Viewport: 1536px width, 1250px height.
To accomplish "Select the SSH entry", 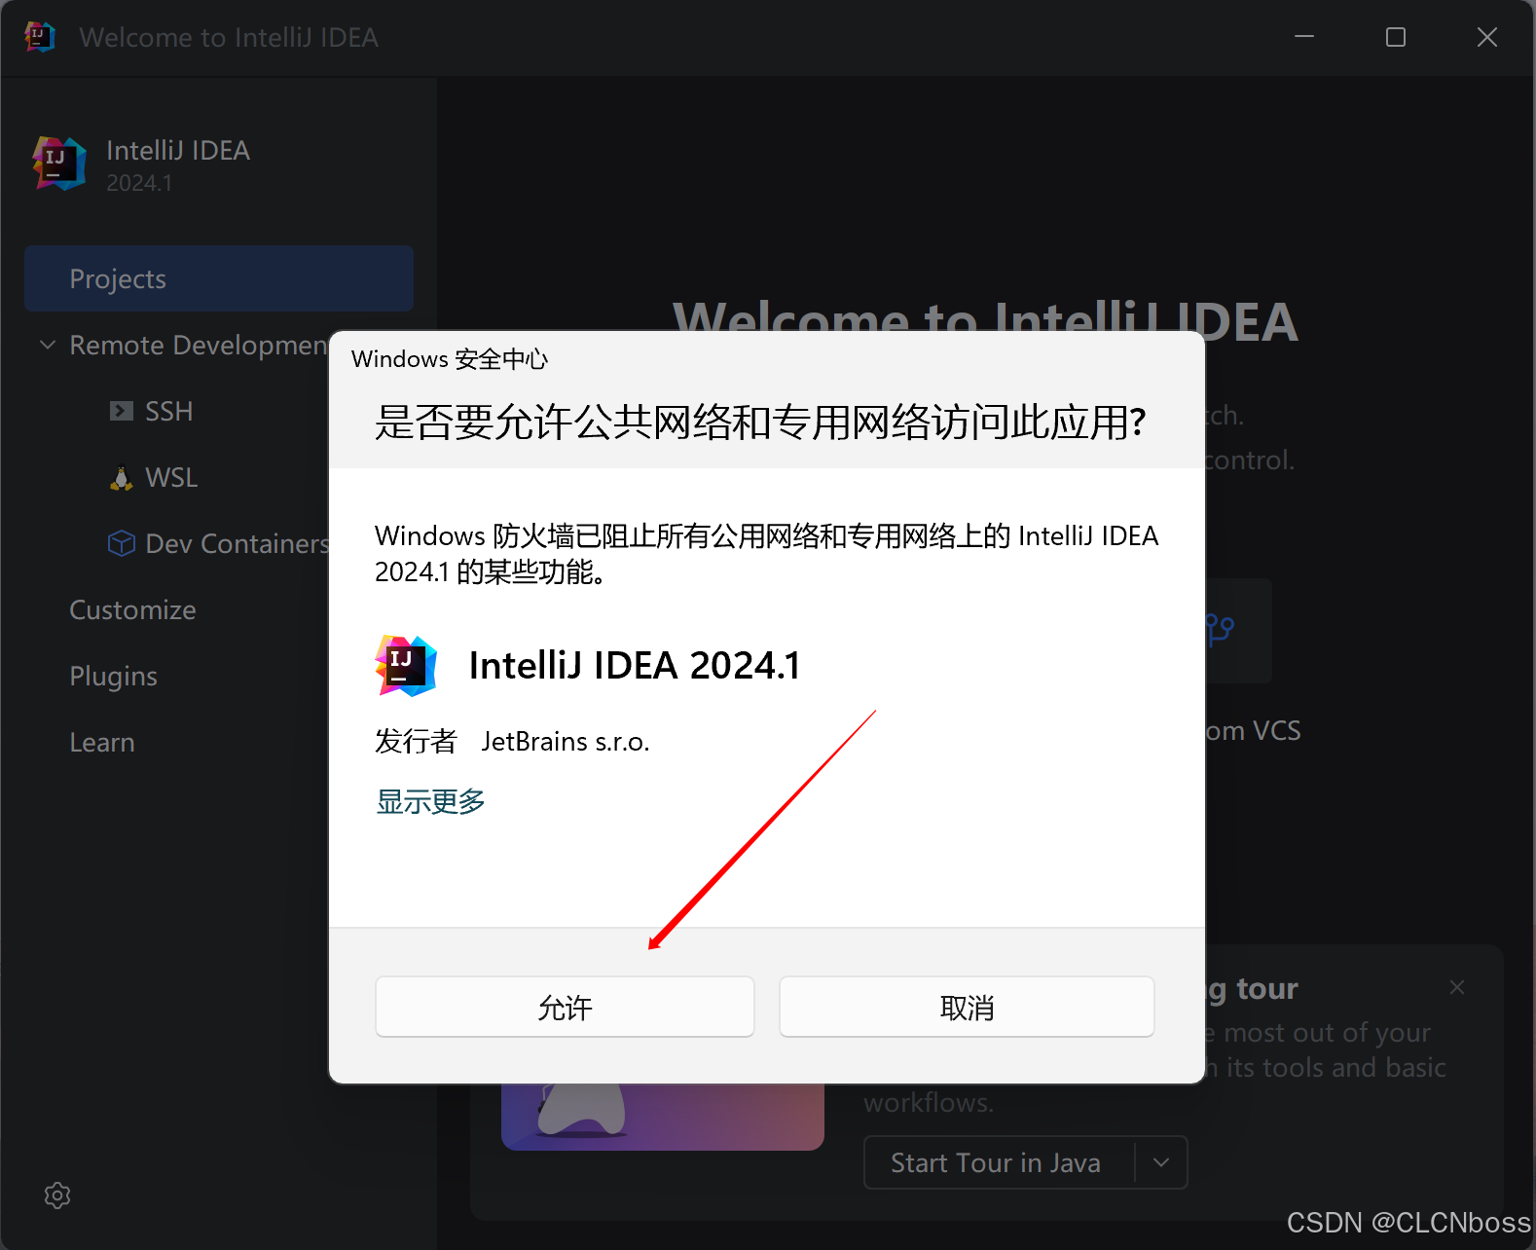I will 168,411.
